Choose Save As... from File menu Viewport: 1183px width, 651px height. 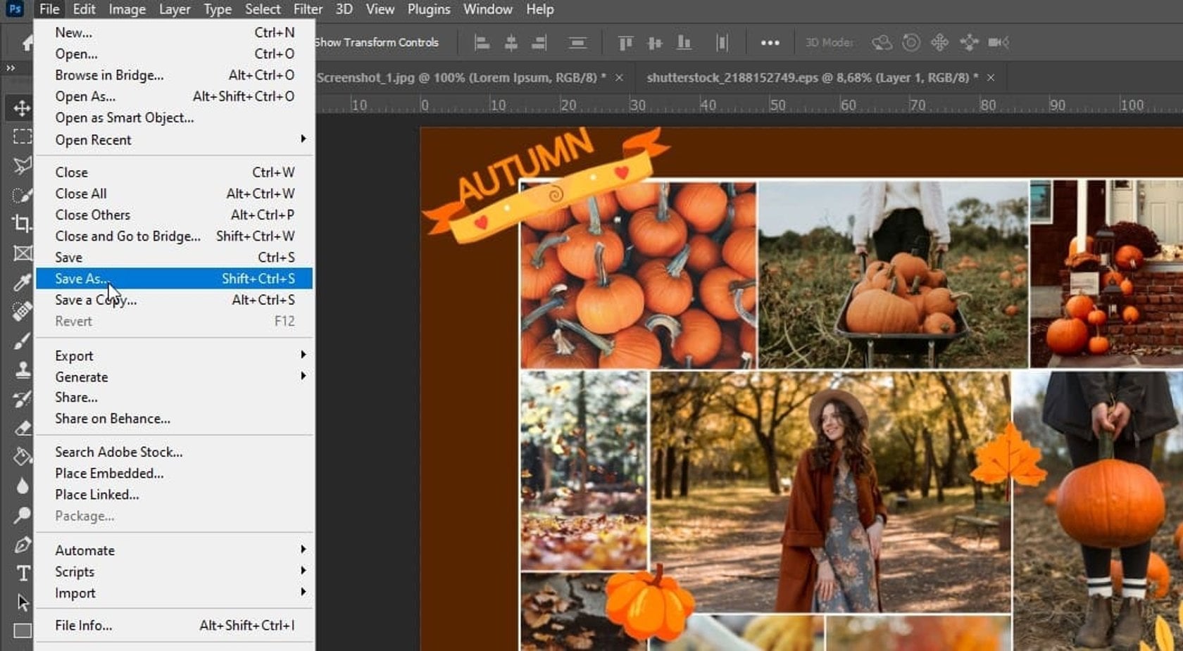174,279
